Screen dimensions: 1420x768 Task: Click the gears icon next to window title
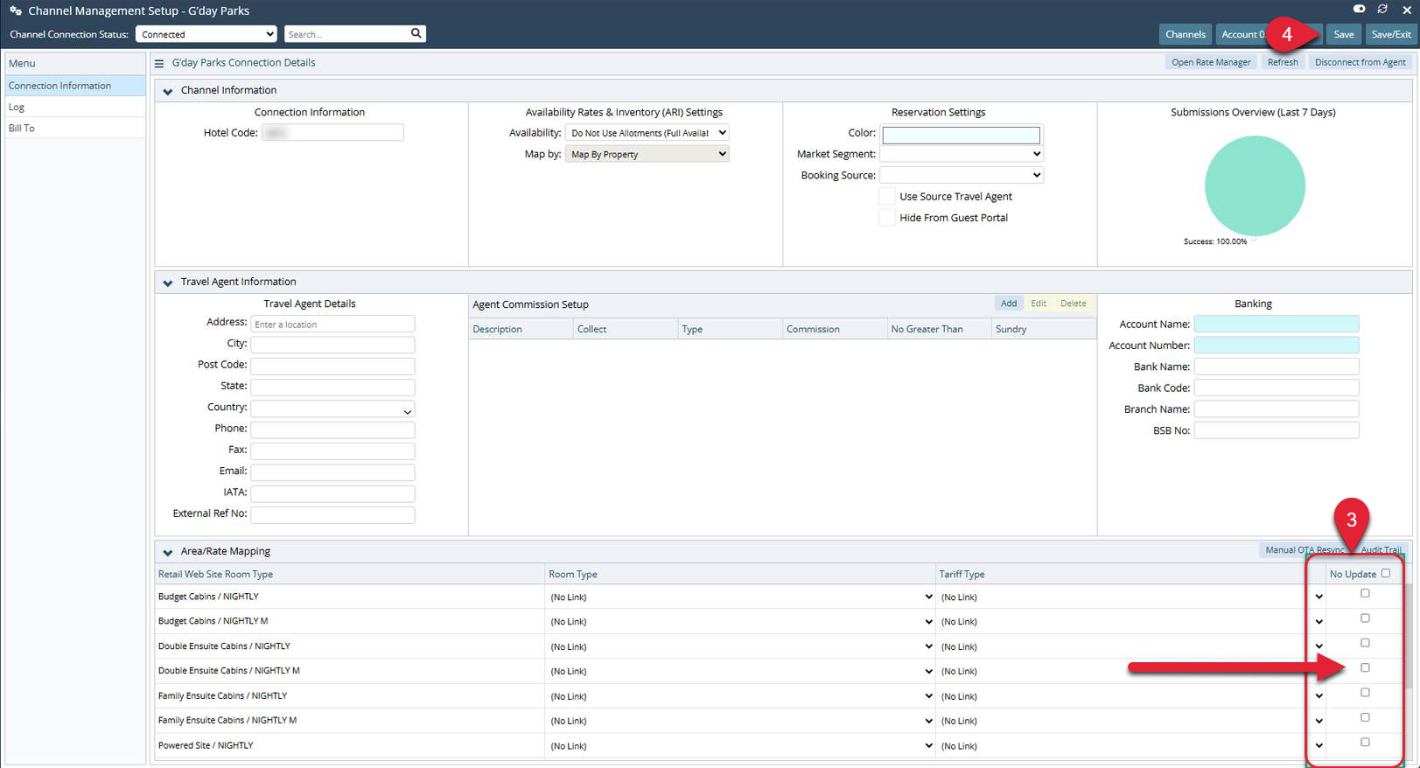(16, 10)
